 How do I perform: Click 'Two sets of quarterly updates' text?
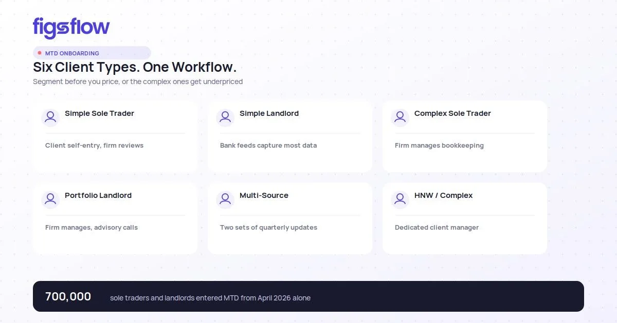tap(268, 228)
